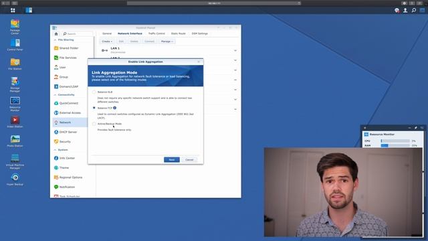Open the user options icon in the taskbar
428x241 pixels.
[405, 11]
